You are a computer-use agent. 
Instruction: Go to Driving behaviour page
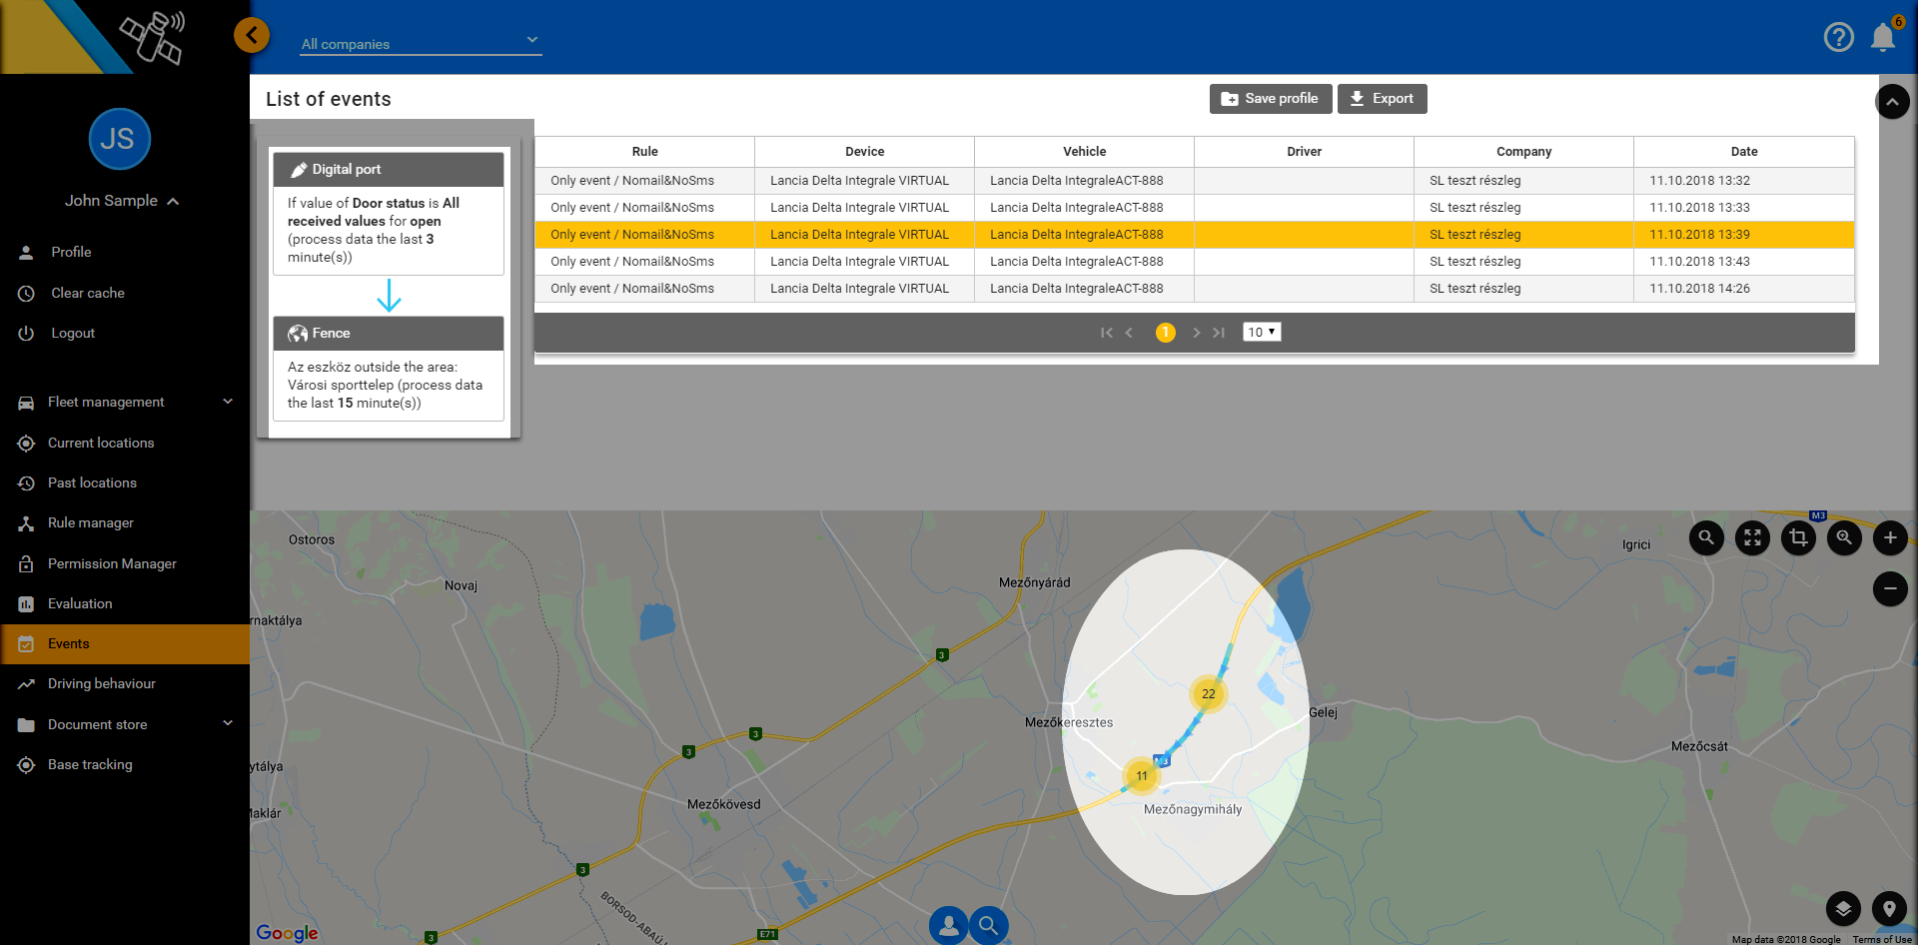(x=101, y=683)
